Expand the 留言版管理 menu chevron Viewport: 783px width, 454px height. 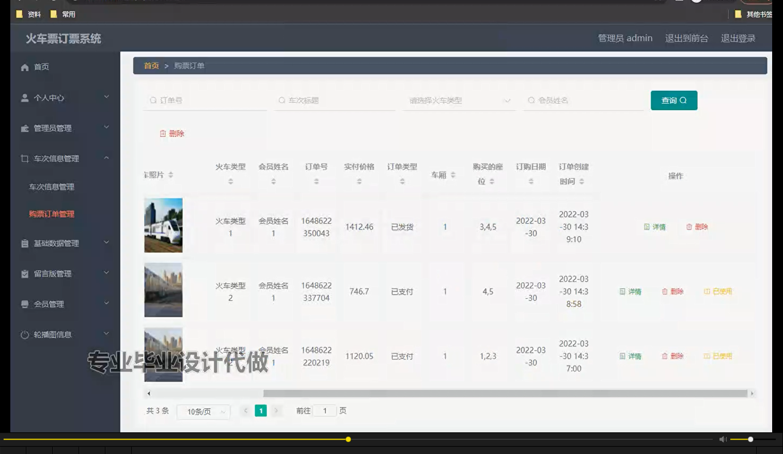pyautogui.click(x=106, y=273)
